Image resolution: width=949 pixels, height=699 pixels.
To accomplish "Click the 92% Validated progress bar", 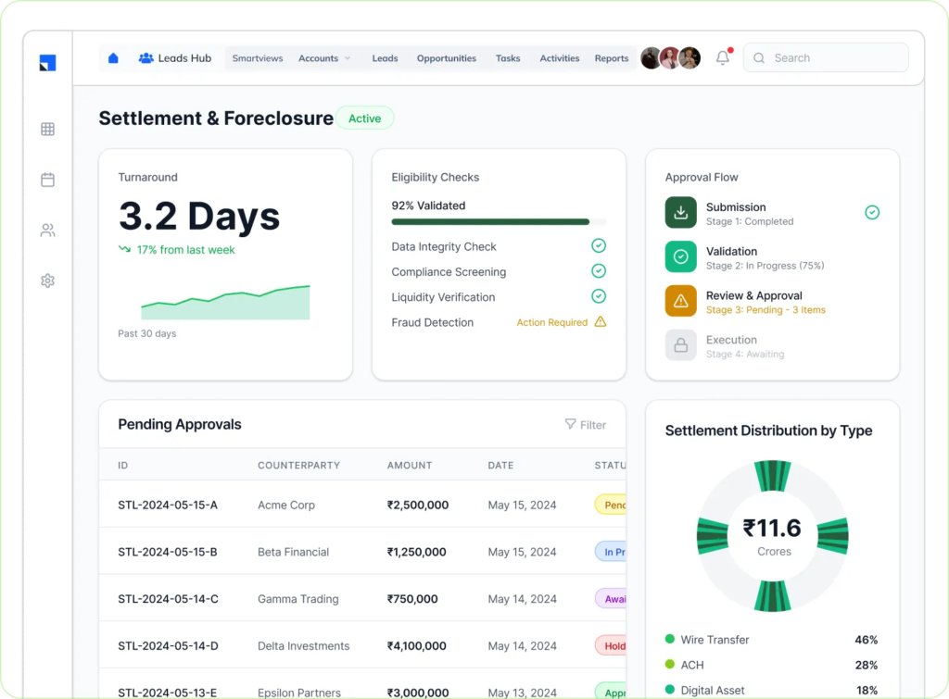I will (x=499, y=222).
